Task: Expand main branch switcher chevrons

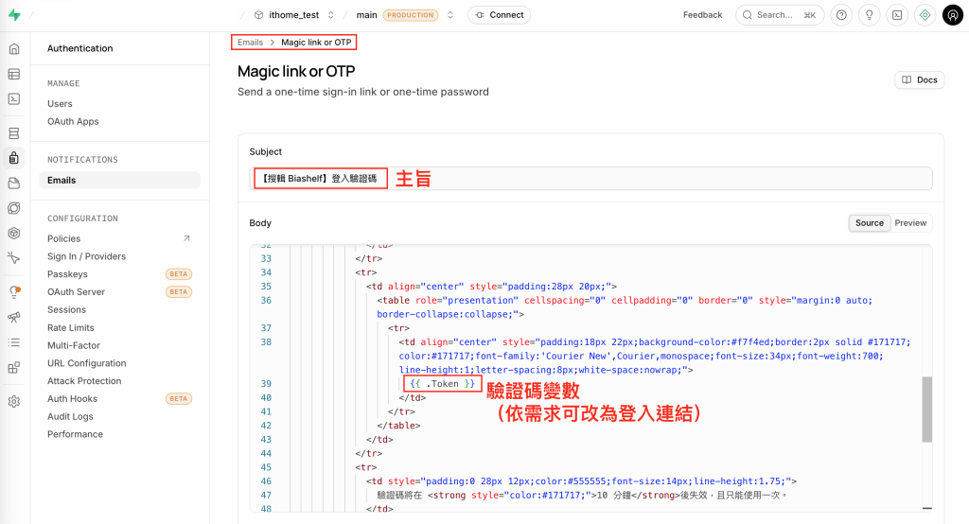Action: (x=449, y=15)
